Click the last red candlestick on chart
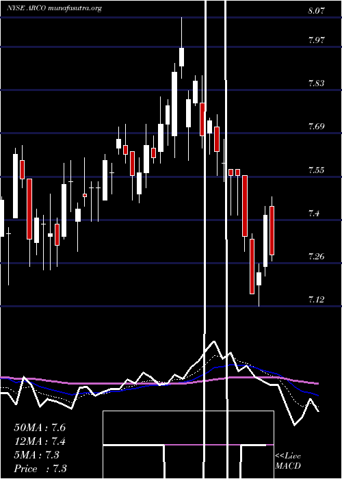Image resolution: width=342 pixels, height=479 pixels. 272,231
